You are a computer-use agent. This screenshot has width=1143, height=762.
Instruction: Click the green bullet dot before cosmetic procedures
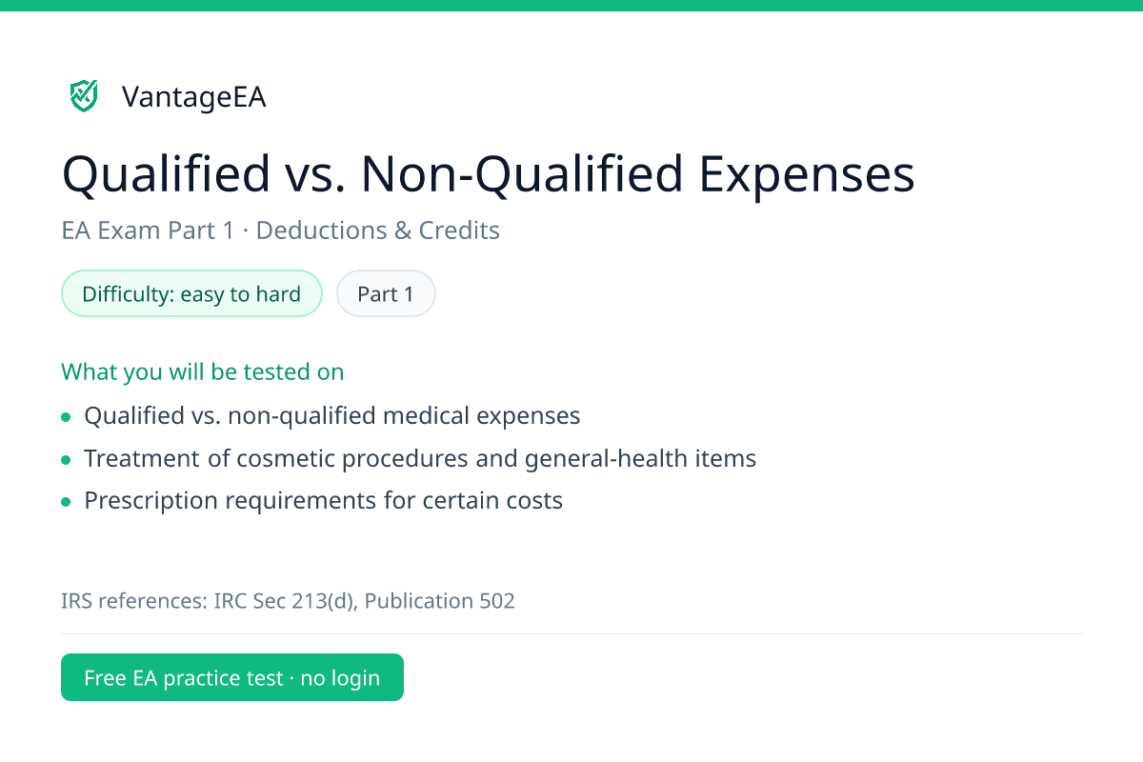[x=66, y=459]
